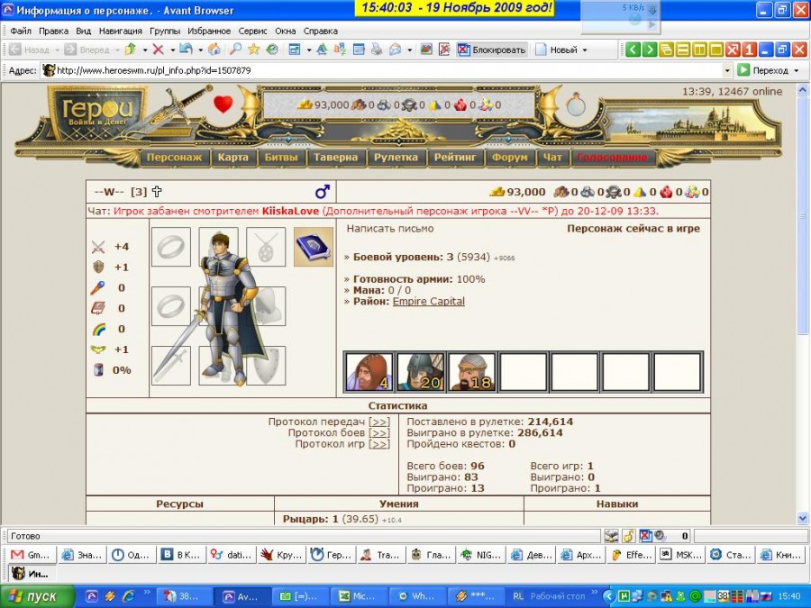
Task: Click the yellow tile horizontally icon
Action: point(683,50)
